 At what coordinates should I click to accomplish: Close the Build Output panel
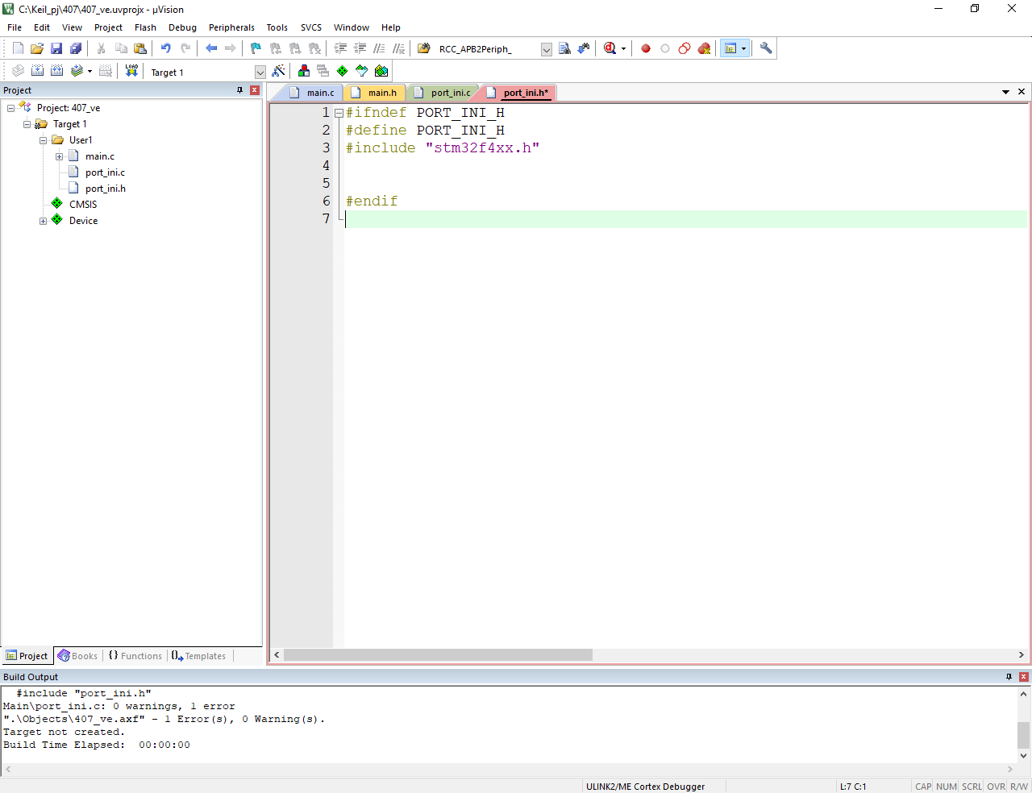[x=1024, y=677]
